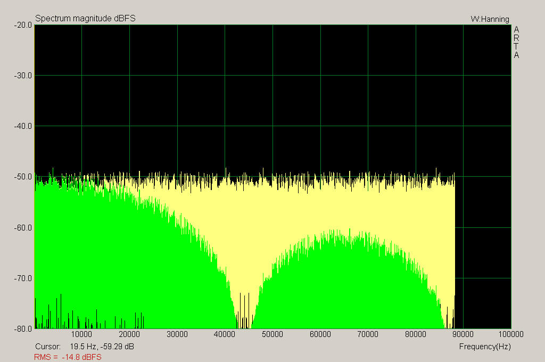
Task: Click the '40000' frequency axis label
Action: point(225,334)
